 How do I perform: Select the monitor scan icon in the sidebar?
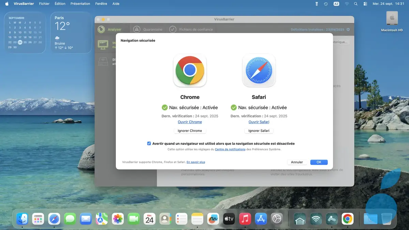(103, 44)
